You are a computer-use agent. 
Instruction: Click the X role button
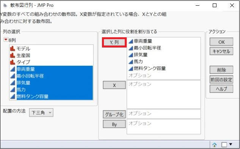pyautogui.click(x=115, y=85)
